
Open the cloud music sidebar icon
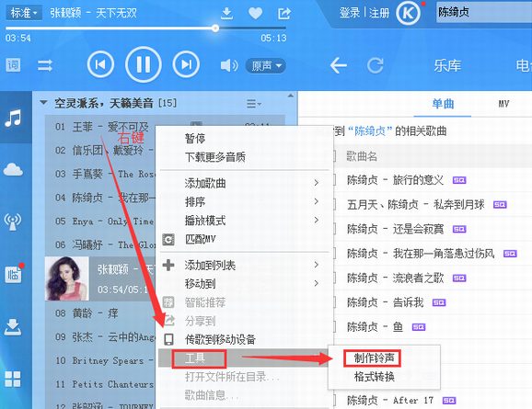[x=13, y=169]
